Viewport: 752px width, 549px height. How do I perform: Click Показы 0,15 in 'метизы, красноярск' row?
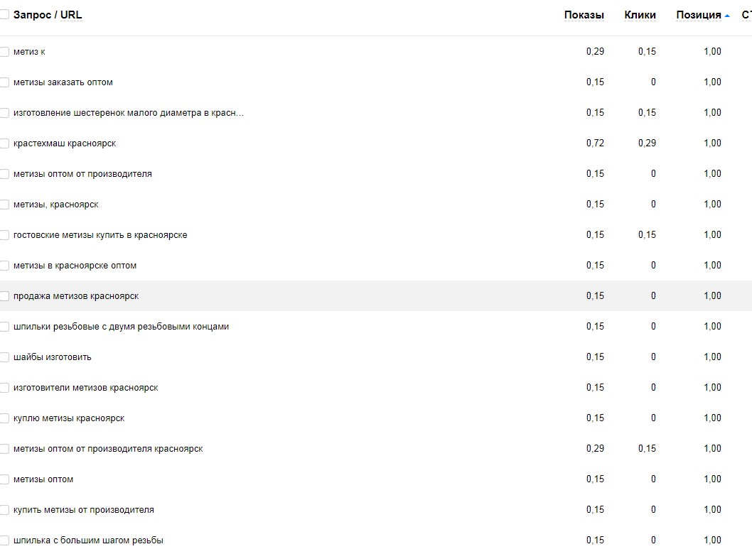click(x=595, y=205)
